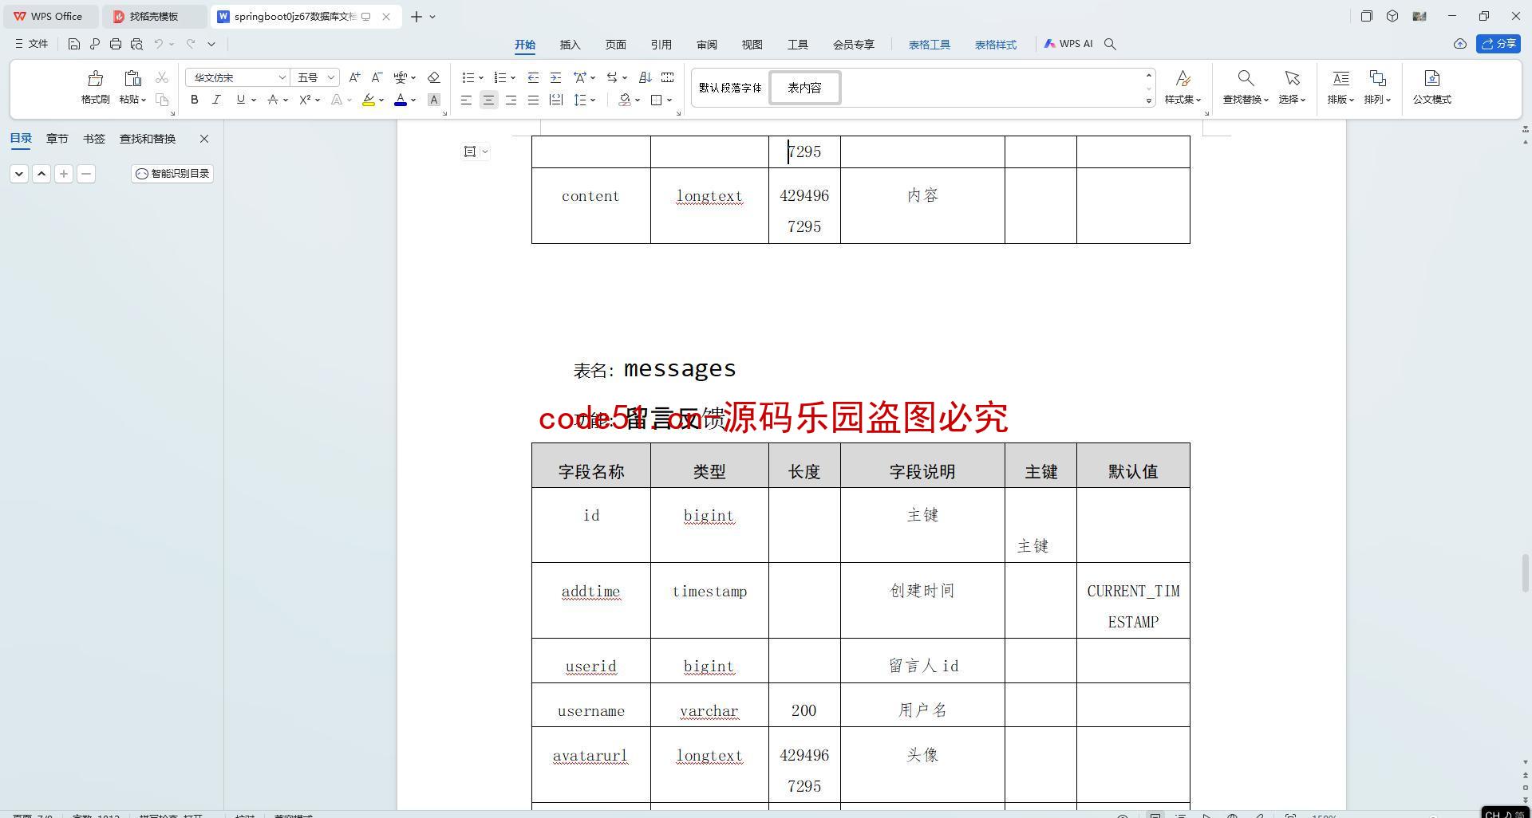Expand the styles gallery more arrow
This screenshot has height=818, width=1532.
coord(1149,100)
